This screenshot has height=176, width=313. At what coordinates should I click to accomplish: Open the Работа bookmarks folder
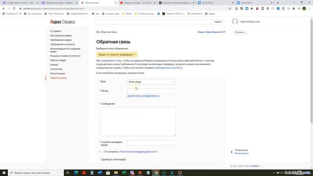[x=127, y=14]
